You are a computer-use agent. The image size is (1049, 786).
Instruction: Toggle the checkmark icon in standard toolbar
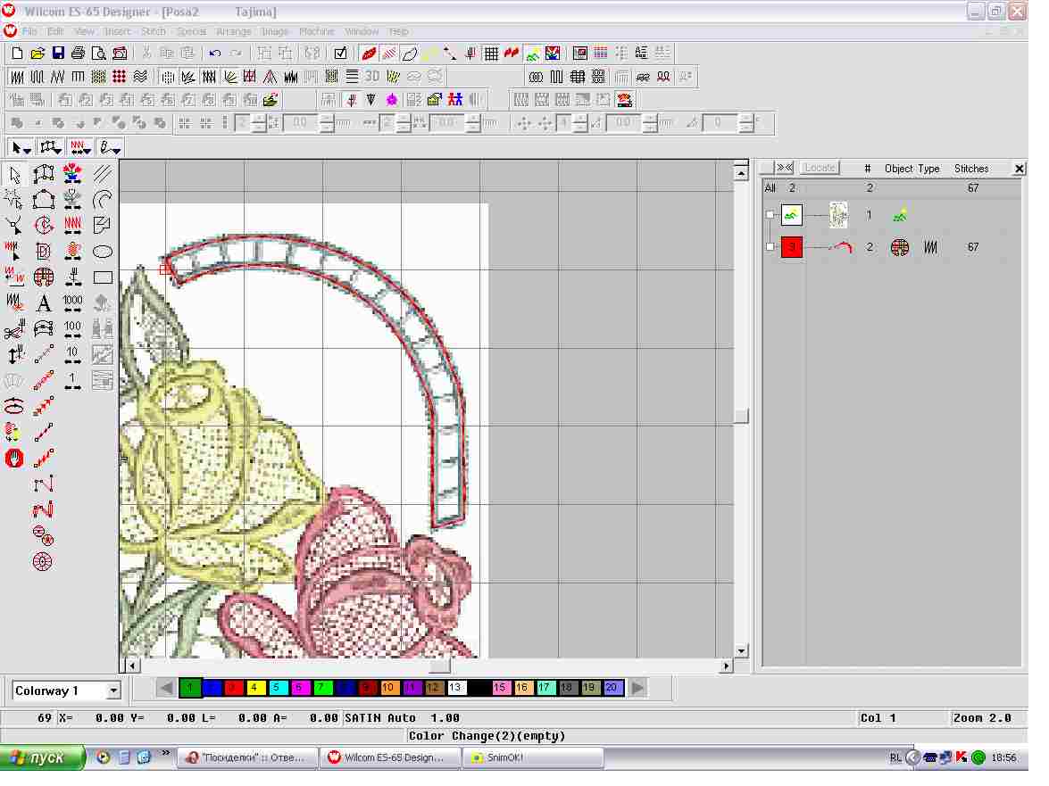point(340,54)
